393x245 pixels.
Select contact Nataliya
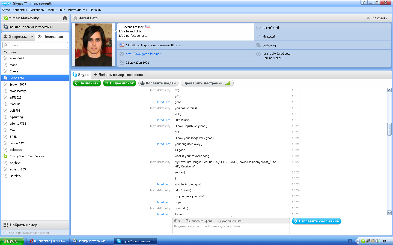click(x=35, y=176)
